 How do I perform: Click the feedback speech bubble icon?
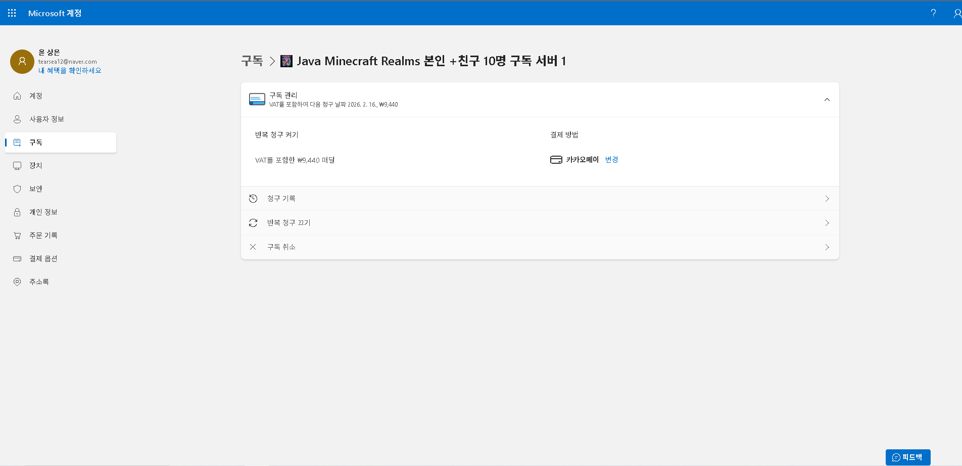tap(896, 457)
